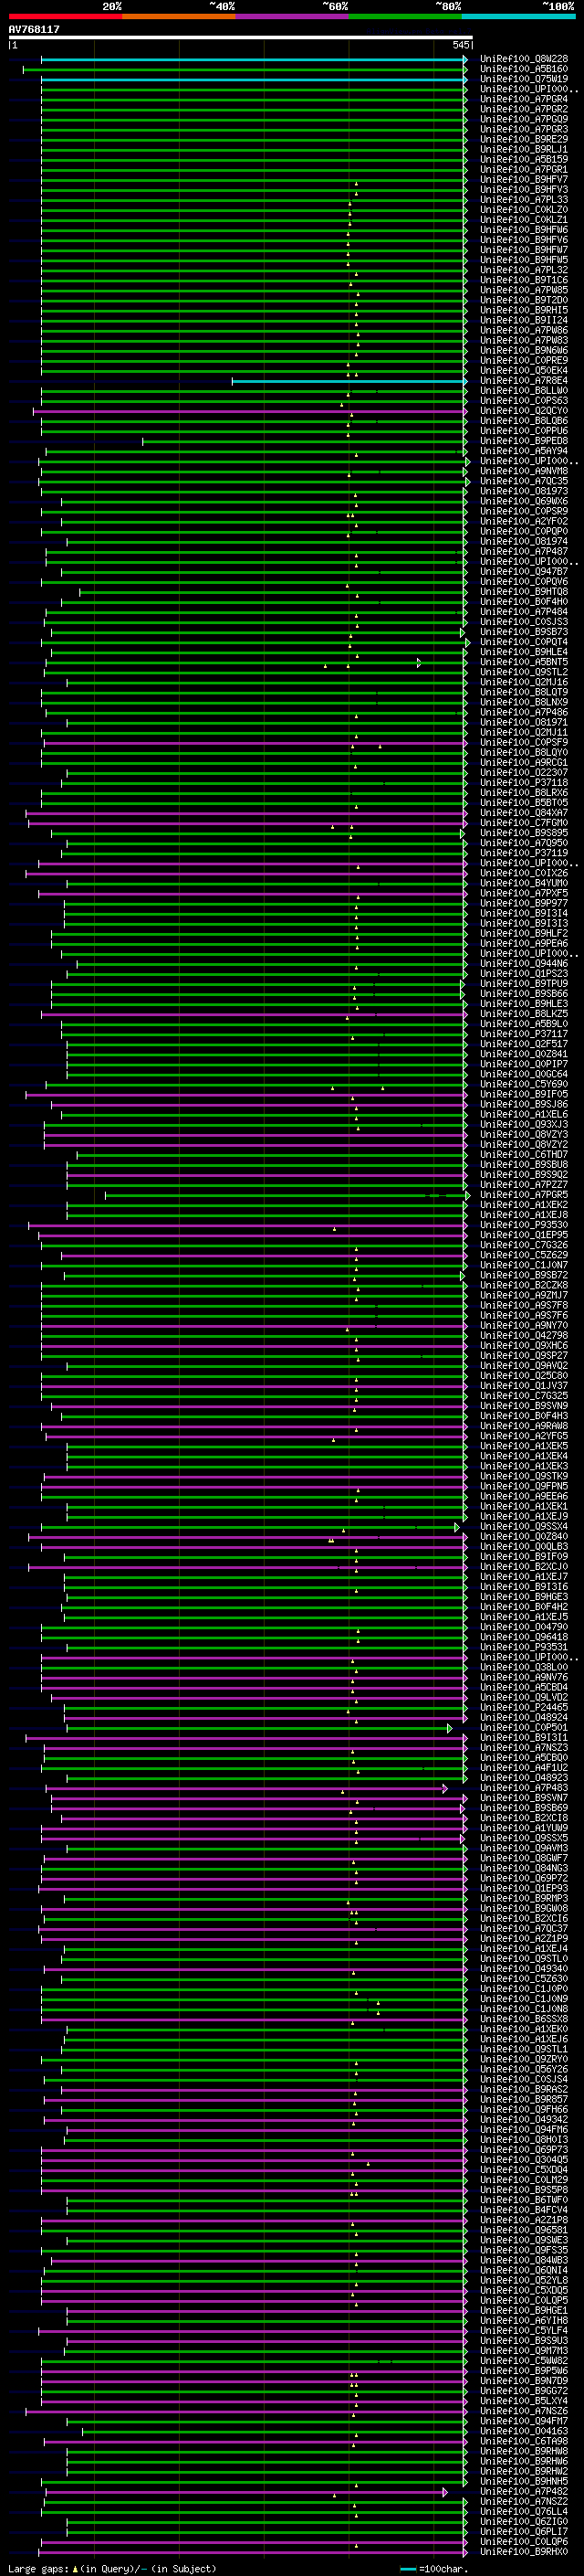584x2576 pixels.
Task: Select the UniRef100_Q84WB3 label
Action: click(x=524, y=2260)
